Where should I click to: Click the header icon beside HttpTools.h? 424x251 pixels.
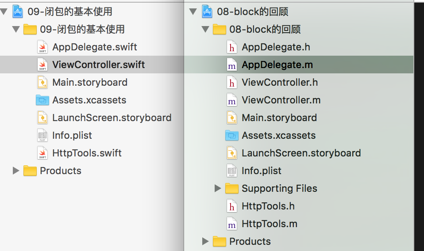[x=232, y=206]
